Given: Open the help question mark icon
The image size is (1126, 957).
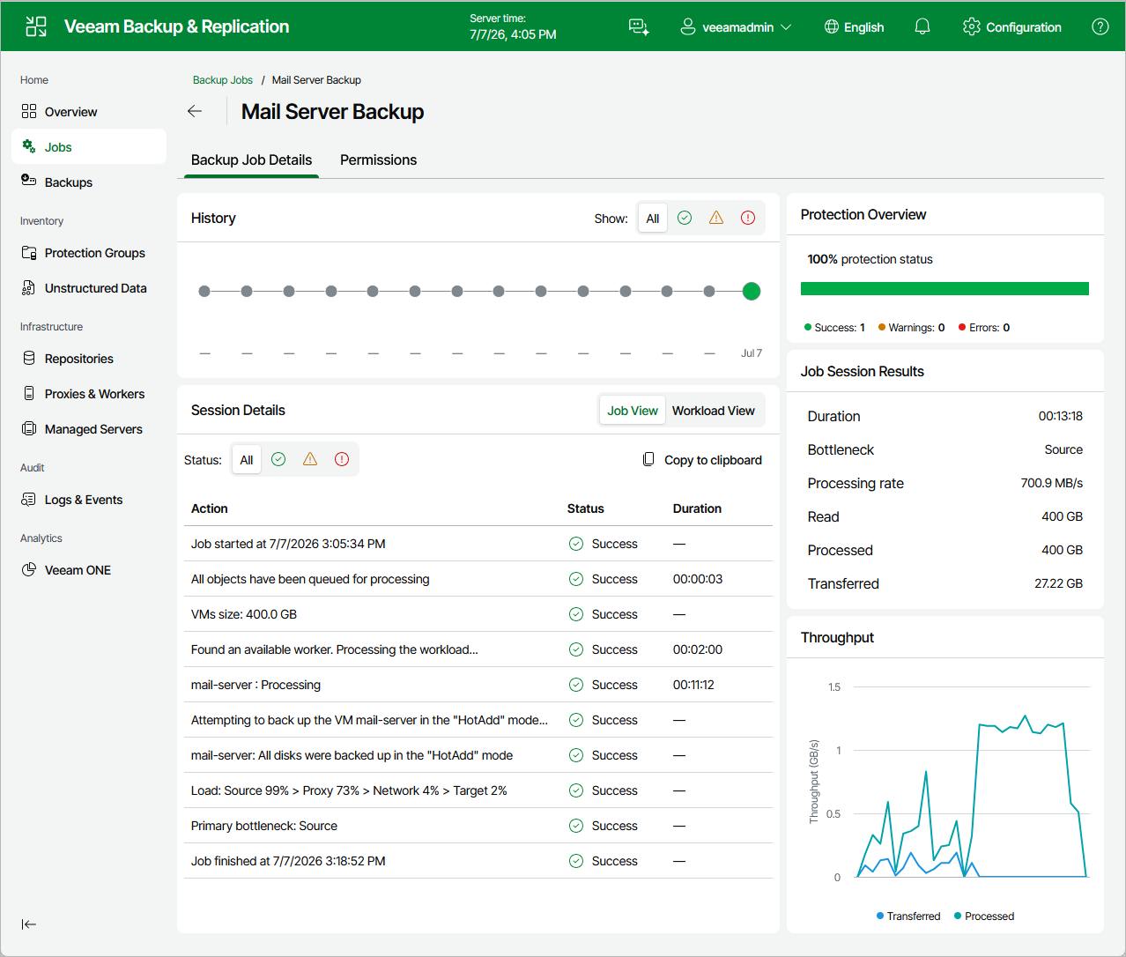Looking at the screenshot, I should click(x=1100, y=26).
